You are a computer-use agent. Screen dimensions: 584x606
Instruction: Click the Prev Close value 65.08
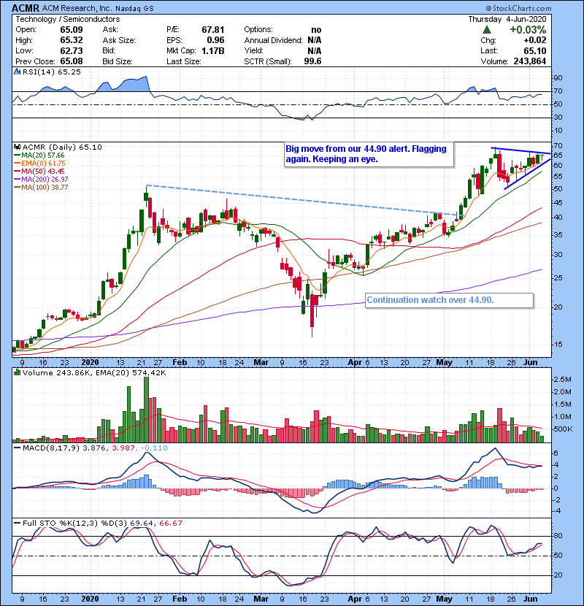click(x=71, y=61)
